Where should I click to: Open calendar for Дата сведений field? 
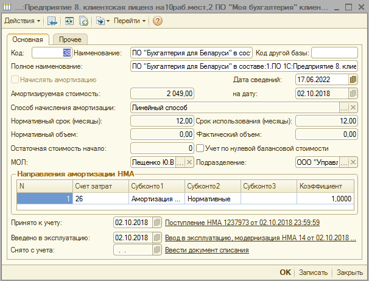[x=353, y=80]
